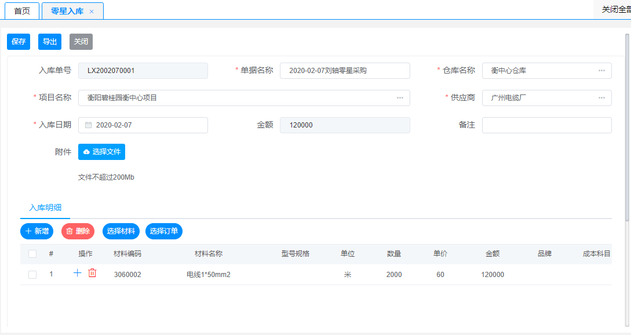The width and height of the screenshot is (631, 335).
Task: Click the unit price cell 60
Action: (x=440, y=275)
